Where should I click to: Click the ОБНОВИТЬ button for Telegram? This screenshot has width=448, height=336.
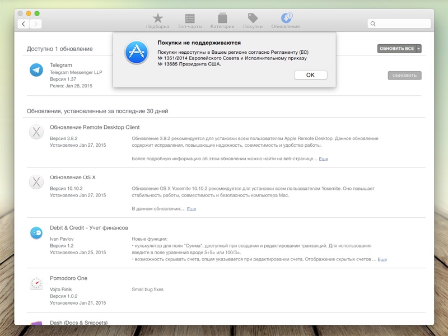404,76
